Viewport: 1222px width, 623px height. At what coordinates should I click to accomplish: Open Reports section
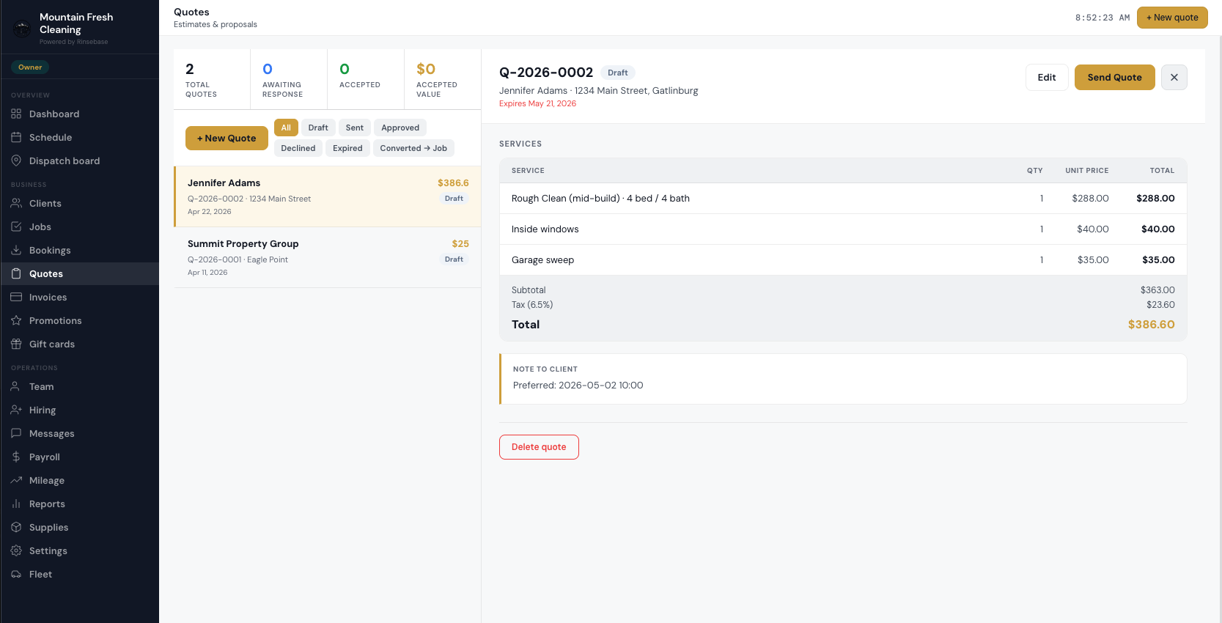click(x=79, y=504)
